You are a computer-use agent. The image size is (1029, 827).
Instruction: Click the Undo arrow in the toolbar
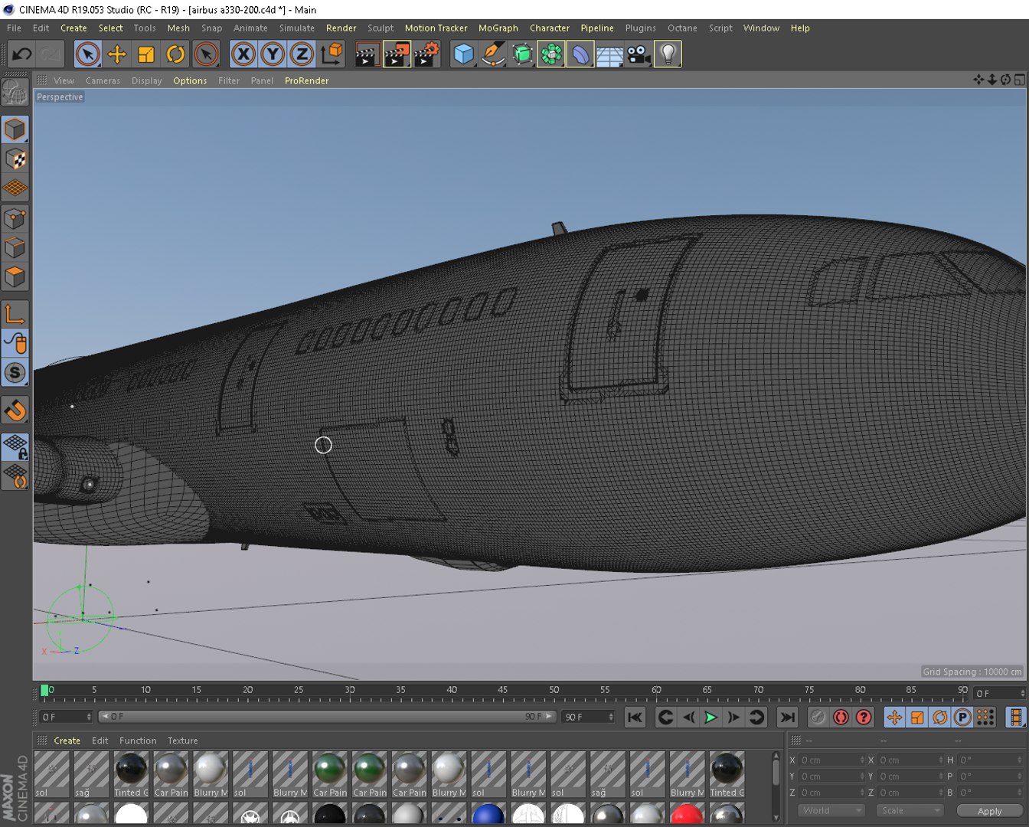(21, 54)
